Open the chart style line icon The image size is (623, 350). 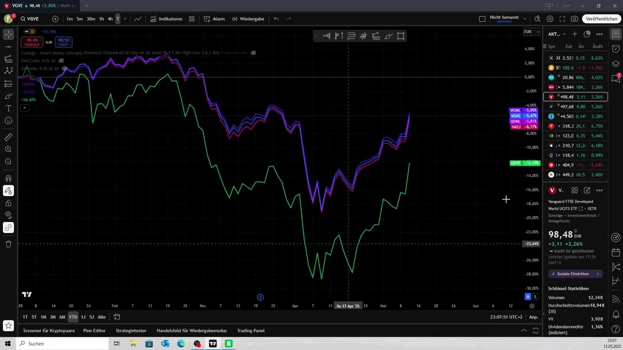coord(138,19)
